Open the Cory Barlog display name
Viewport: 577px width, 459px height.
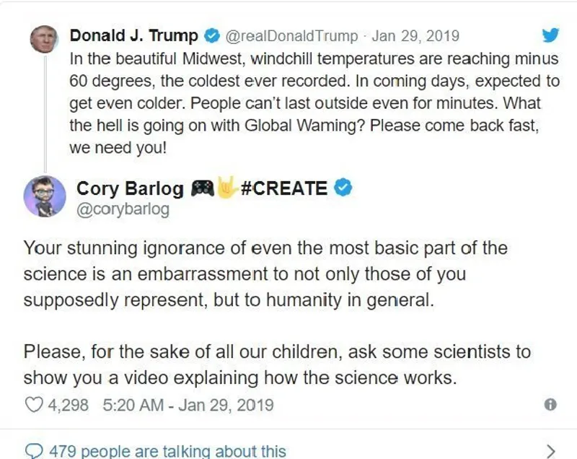pos(129,188)
